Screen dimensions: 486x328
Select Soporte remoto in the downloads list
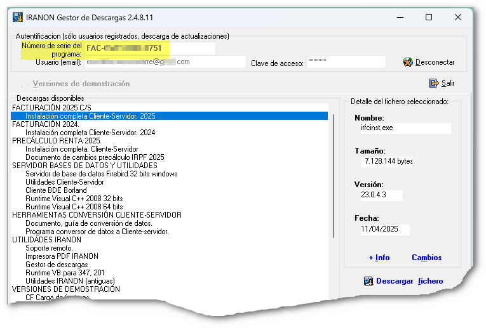tap(49, 248)
